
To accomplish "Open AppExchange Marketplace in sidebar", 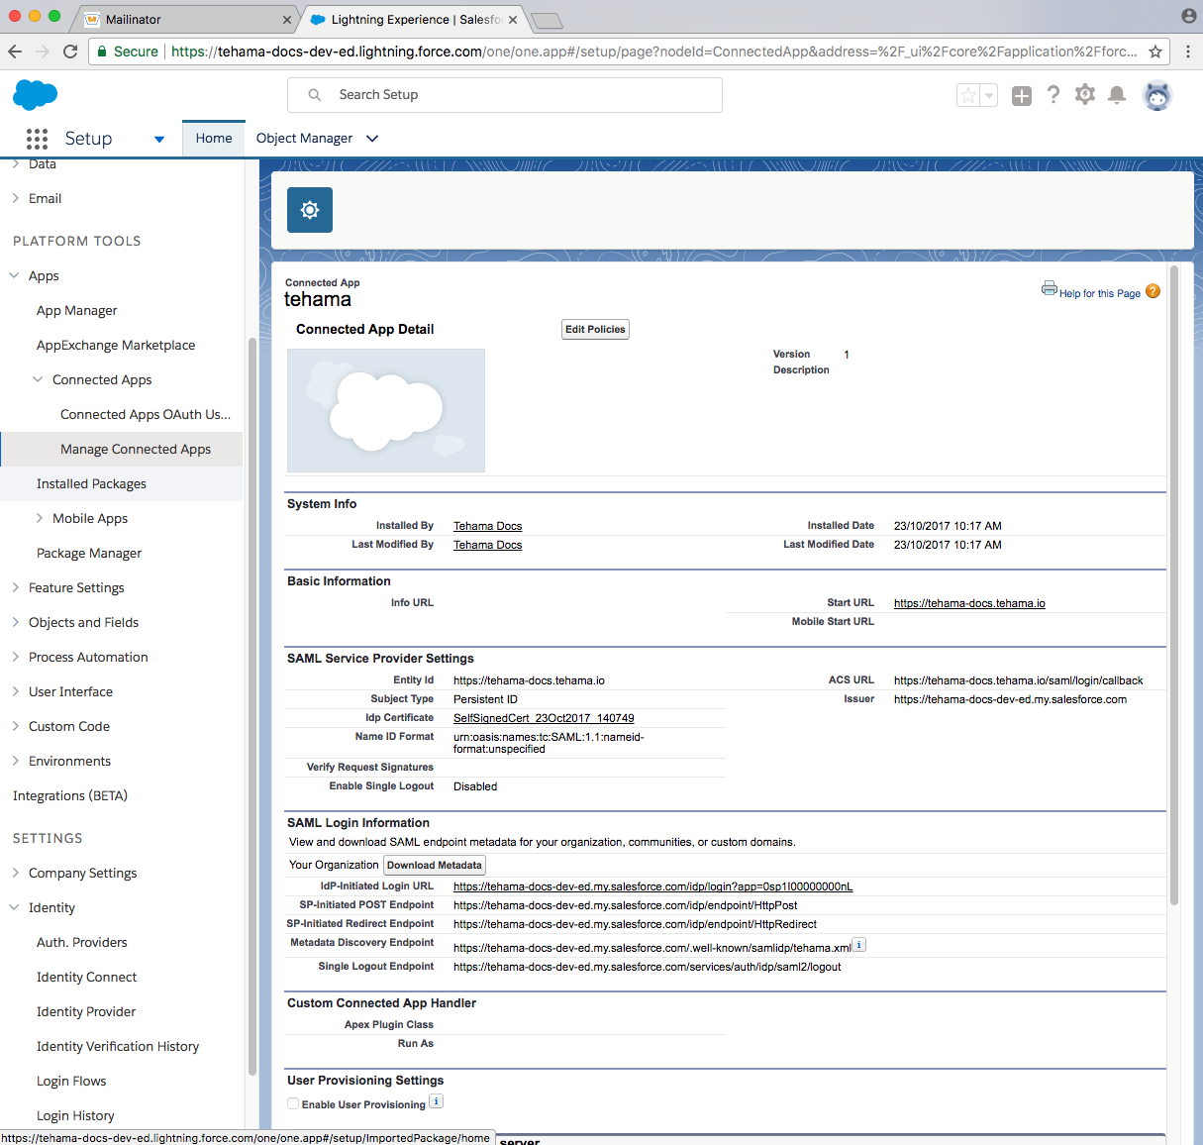I will (116, 345).
